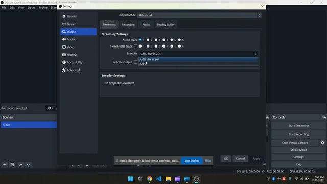Image resolution: width=327 pixels, height=184 pixels.
Task: Switch to the Audio tab
Action: [146, 25]
